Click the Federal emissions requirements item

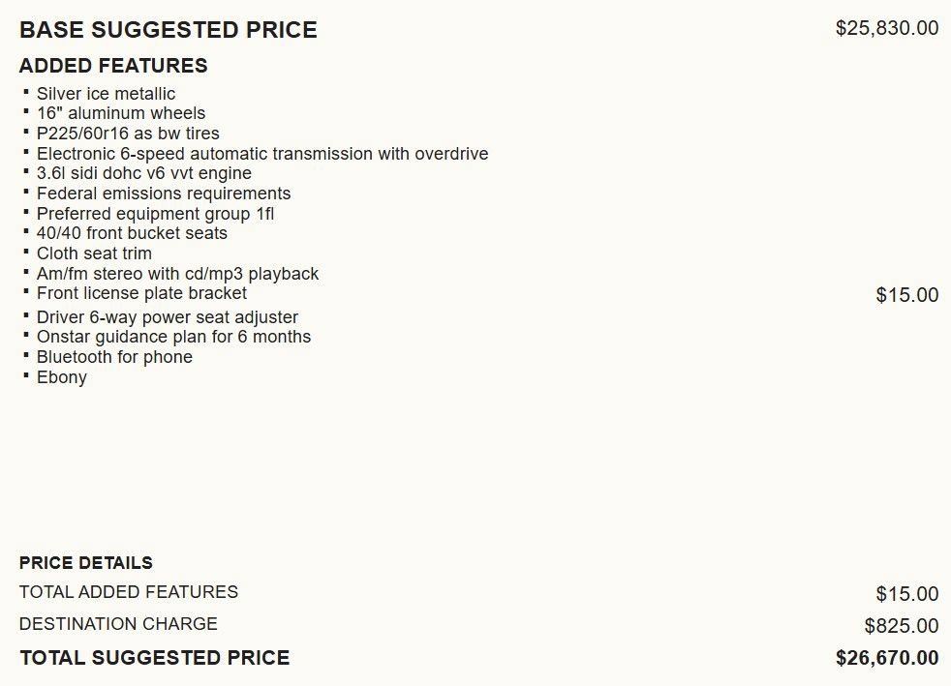164,194
